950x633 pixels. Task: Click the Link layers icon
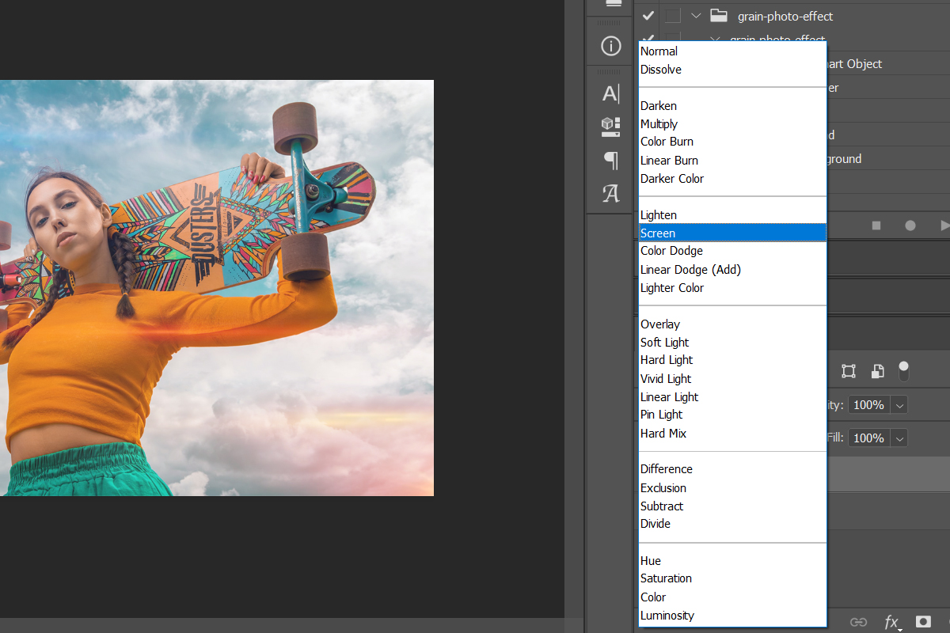[x=858, y=622]
